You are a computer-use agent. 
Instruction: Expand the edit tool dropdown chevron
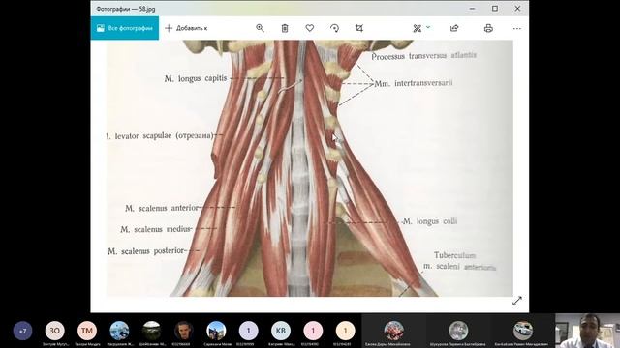428,28
